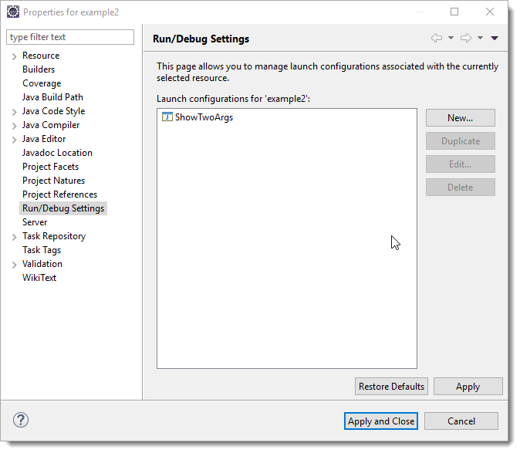This screenshot has height=453, width=520.
Task: Select Task Repository label
Action: 54,236
